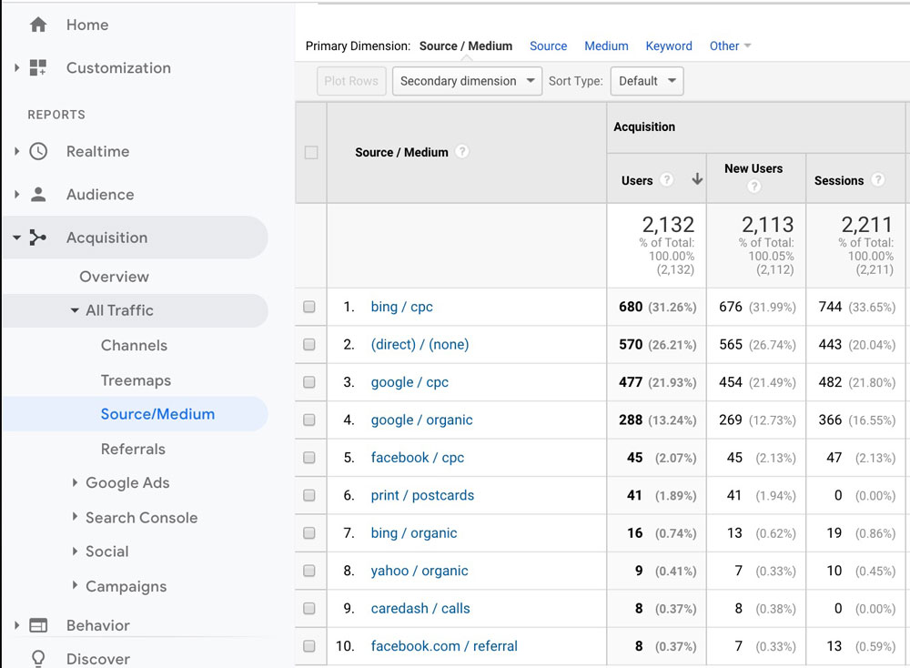
Task: Check the facebook / cpc row checkbox
Action: (x=309, y=458)
